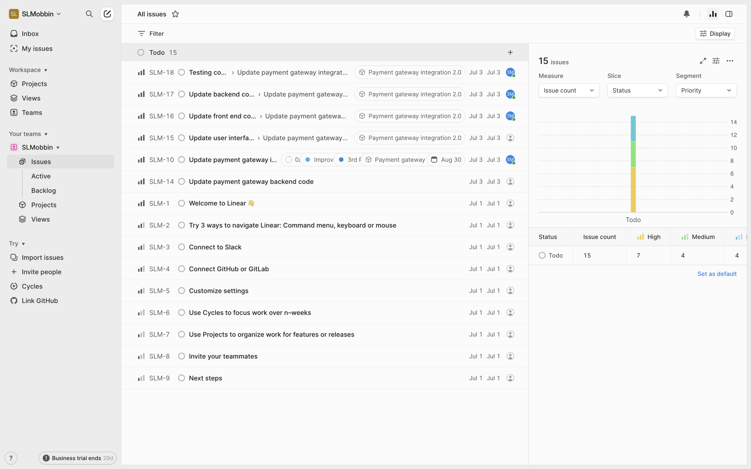Toggle status circle of Next steps

(x=181, y=378)
